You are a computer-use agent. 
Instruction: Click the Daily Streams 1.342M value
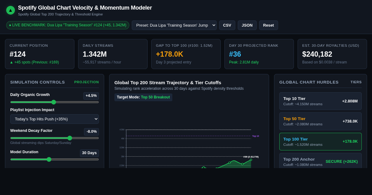click(95, 54)
